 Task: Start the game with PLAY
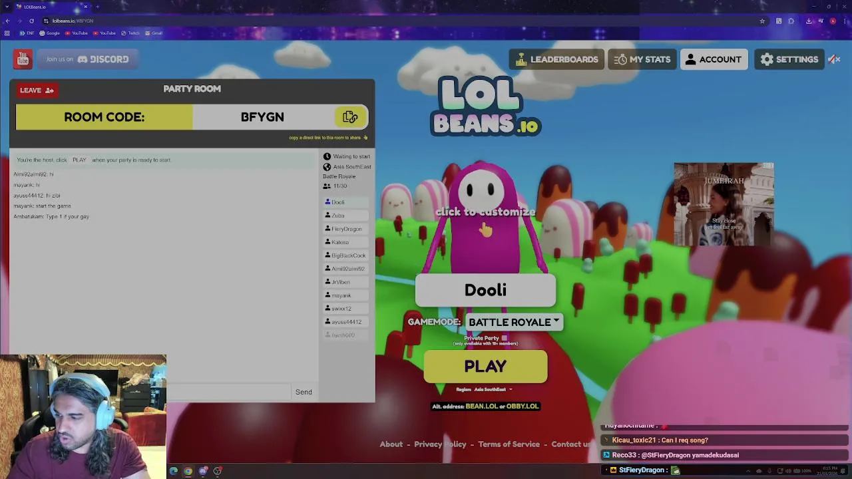[x=485, y=367]
